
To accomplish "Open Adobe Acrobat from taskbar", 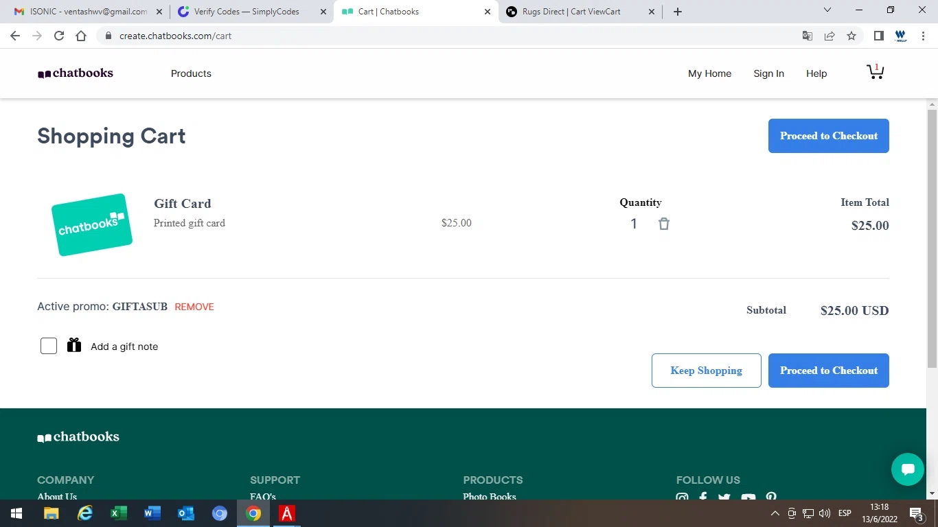I will coord(287,513).
